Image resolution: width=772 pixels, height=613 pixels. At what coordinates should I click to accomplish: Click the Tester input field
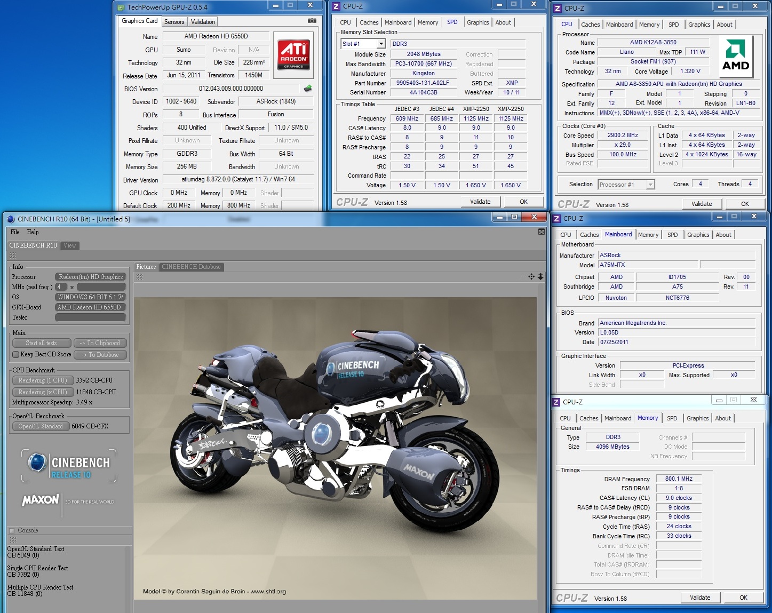[x=90, y=317]
